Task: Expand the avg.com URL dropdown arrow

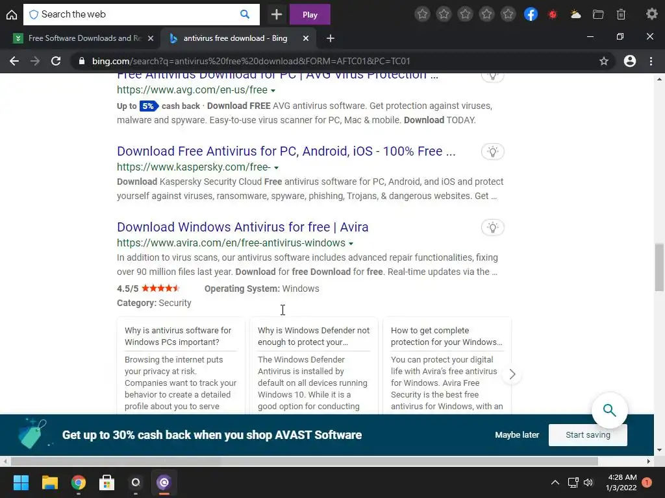Action: click(273, 91)
